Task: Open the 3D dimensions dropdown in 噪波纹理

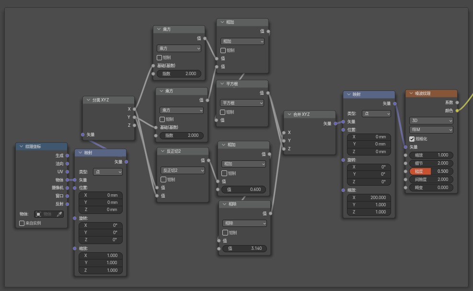Action: (x=431, y=121)
